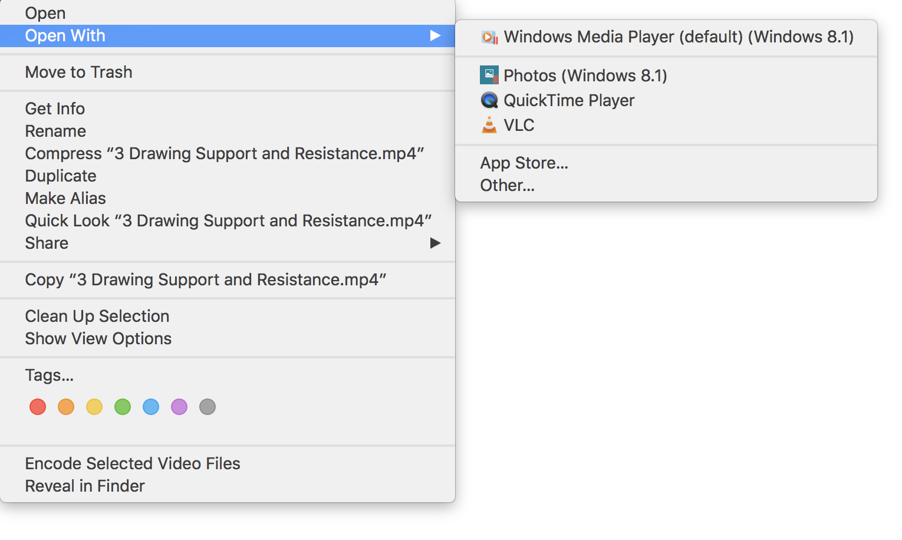This screenshot has height=540, width=902.
Task: Click the Photos app icon
Action: 489,75
